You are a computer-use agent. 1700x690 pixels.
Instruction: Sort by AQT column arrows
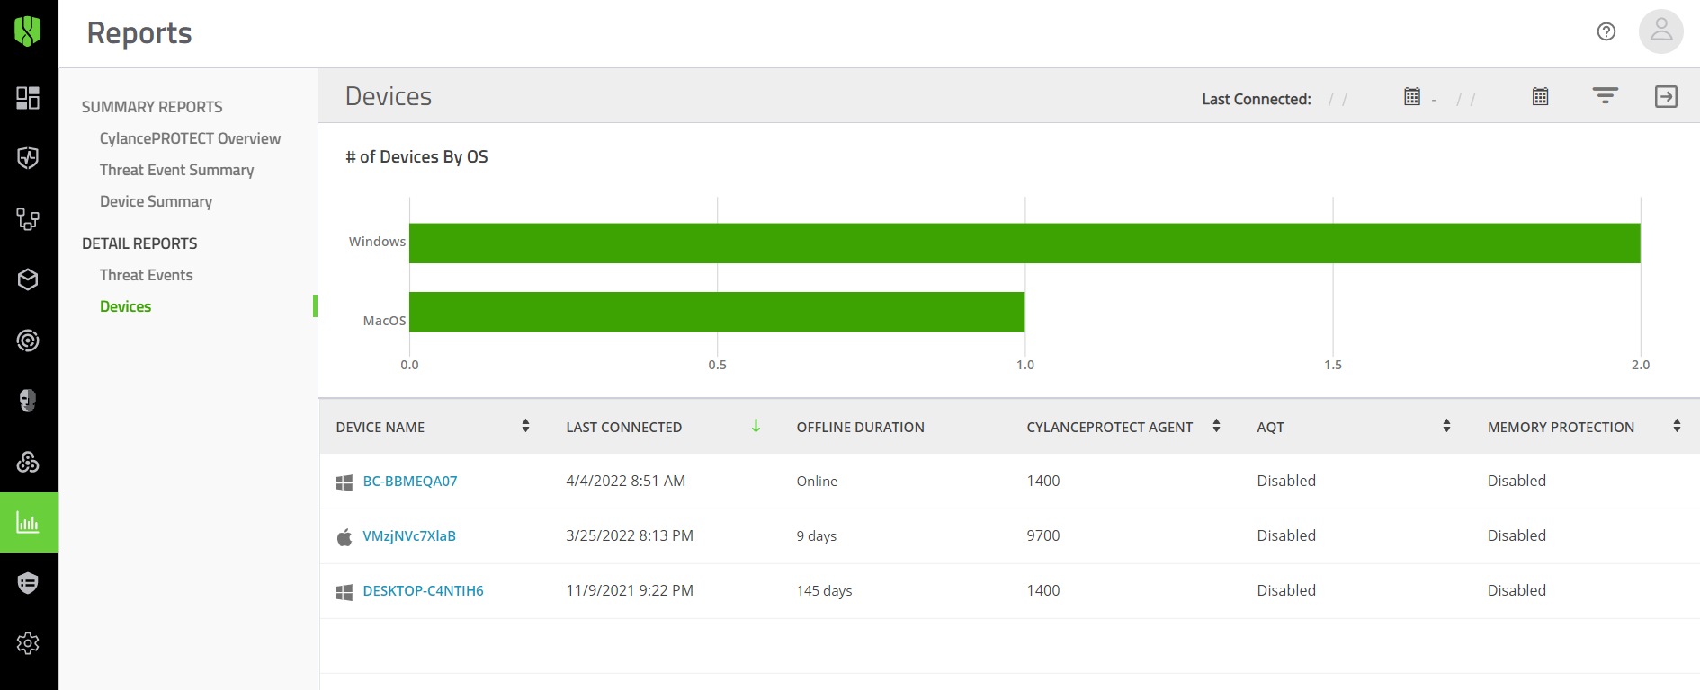coord(1446,426)
